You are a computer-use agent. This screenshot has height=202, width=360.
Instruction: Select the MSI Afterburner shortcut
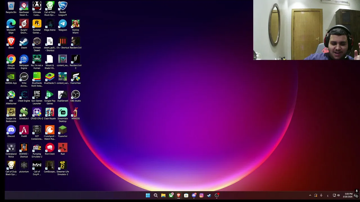pos(11,97)
